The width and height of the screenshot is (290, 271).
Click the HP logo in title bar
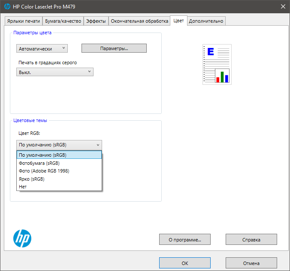pos(7,6)
